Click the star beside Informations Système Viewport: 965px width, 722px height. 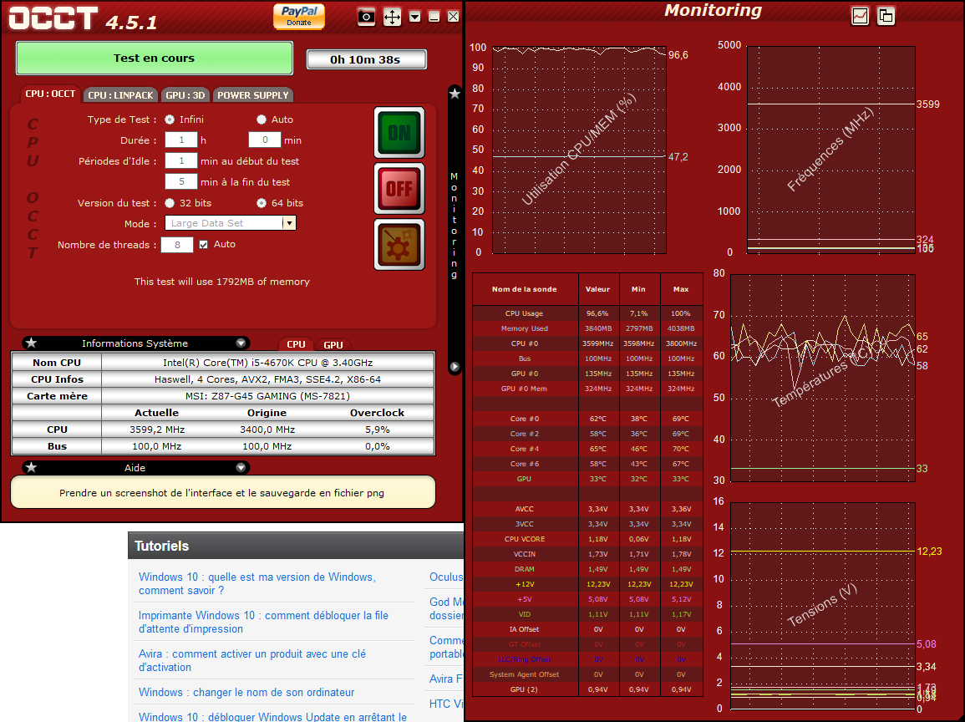tap(32, 343)
